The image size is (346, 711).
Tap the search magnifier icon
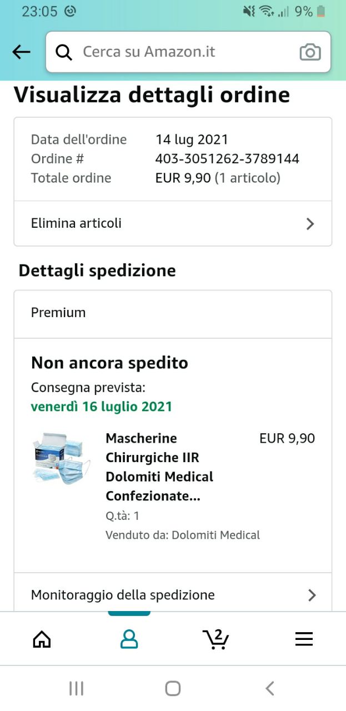(64, 52)
